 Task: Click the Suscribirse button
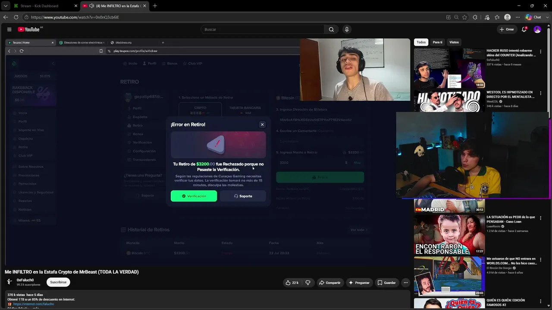click(58, 282)
